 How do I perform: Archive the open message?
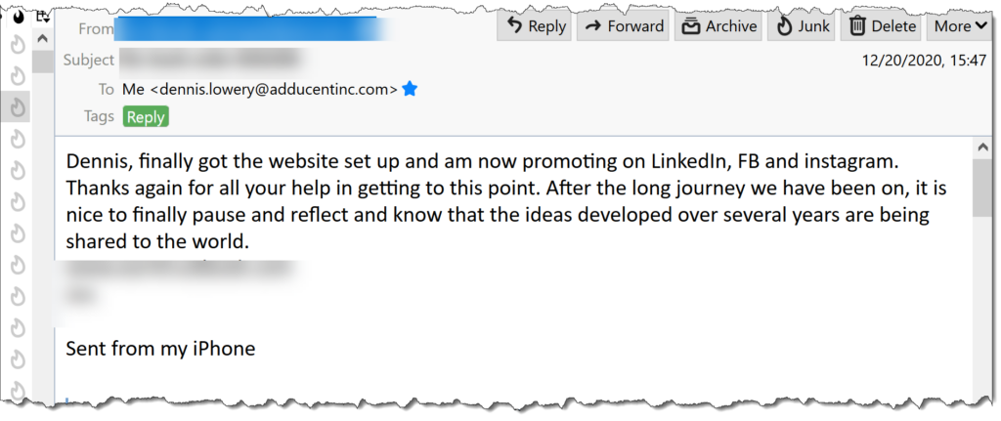coord(718,26)
